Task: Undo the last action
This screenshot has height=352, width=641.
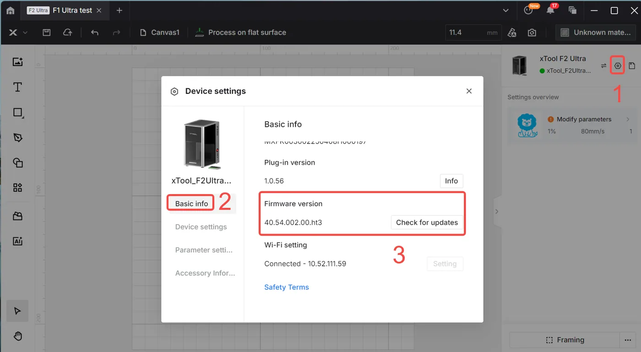Action: coord(95,32)
